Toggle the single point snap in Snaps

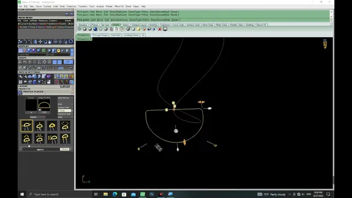[x=35, y=62]
